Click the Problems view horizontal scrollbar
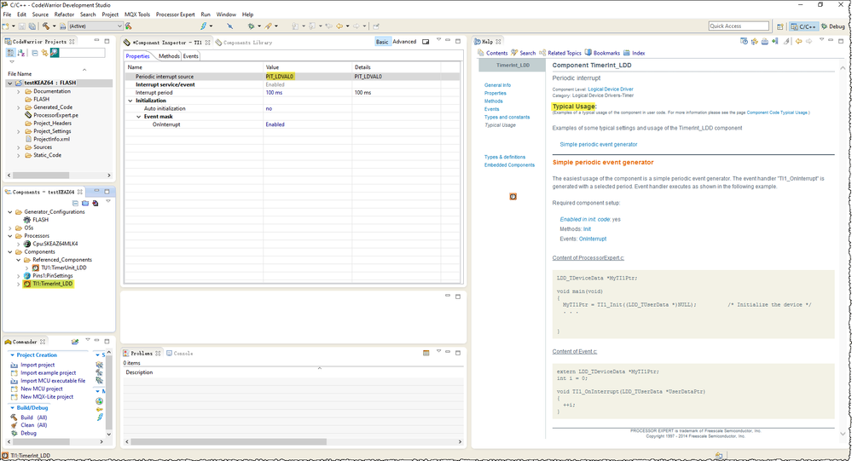Viewport: 852px width, 461px height. (293, 442)
